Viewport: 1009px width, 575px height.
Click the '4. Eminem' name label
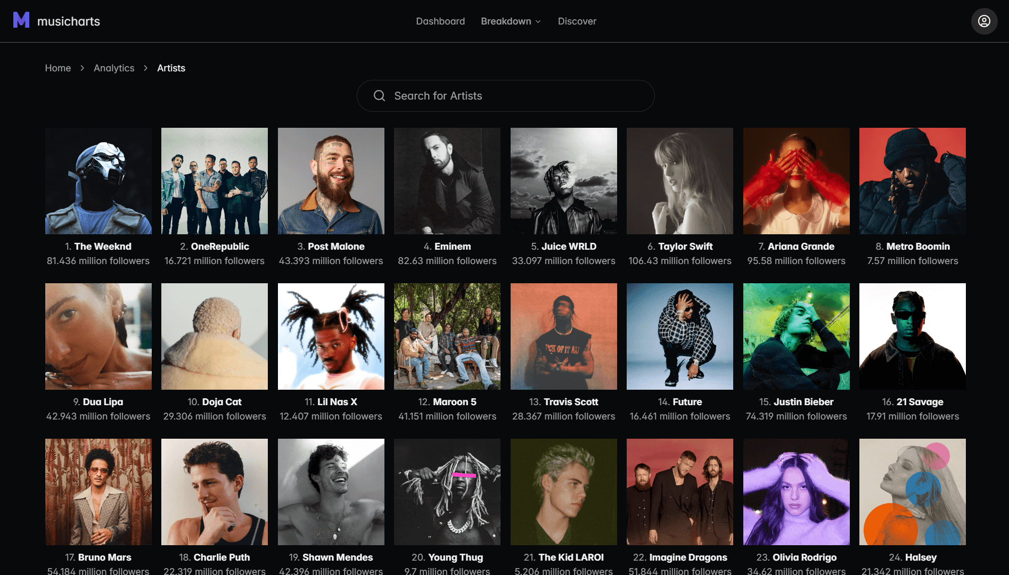(x=447, y=247)
